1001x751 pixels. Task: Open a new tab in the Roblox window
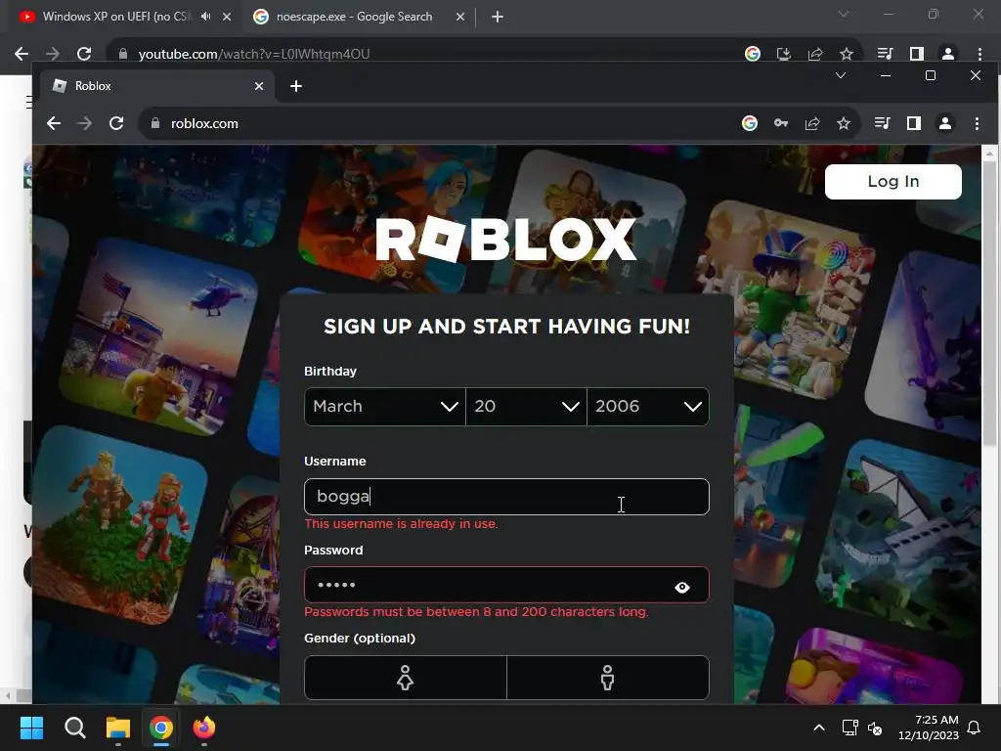click(296, 86)
